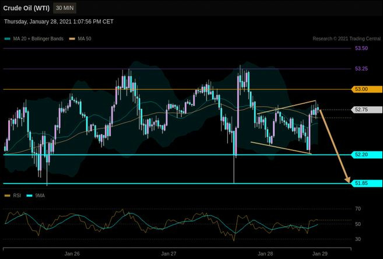Click the 9MA legend label
Screen dimensions: 383x259
click(40, 196)
